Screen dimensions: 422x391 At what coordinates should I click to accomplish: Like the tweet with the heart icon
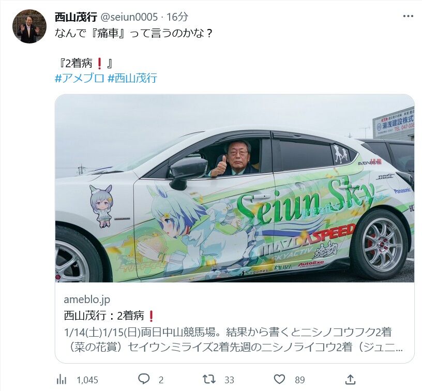[279, 380]
